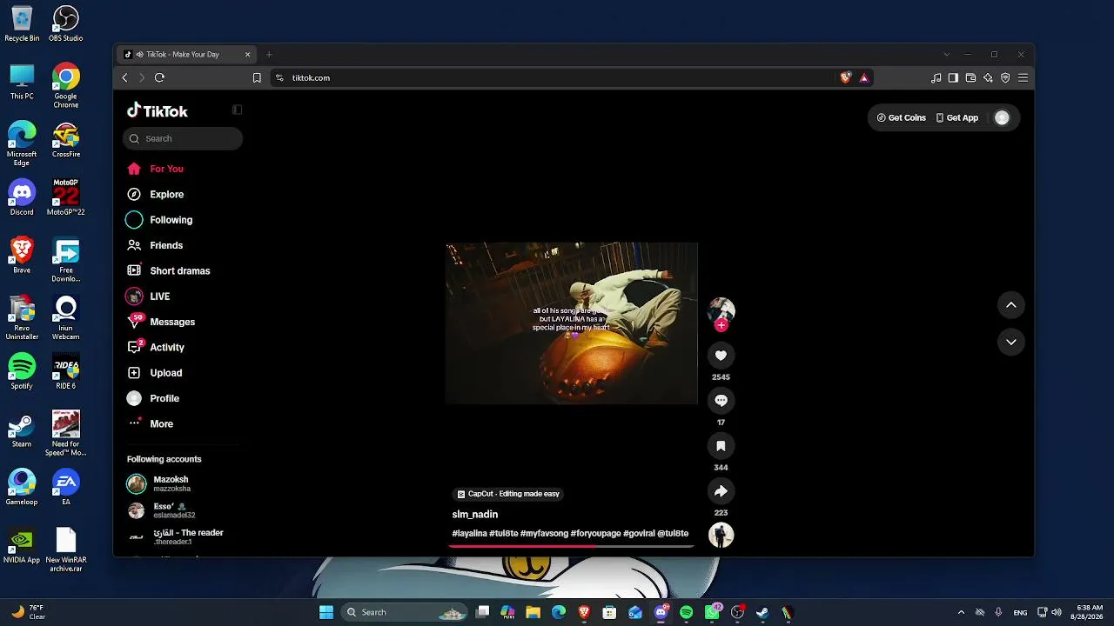Show hidden system tray icons
The height and width of the screenshot is (626, 1114).
point(961,612)
